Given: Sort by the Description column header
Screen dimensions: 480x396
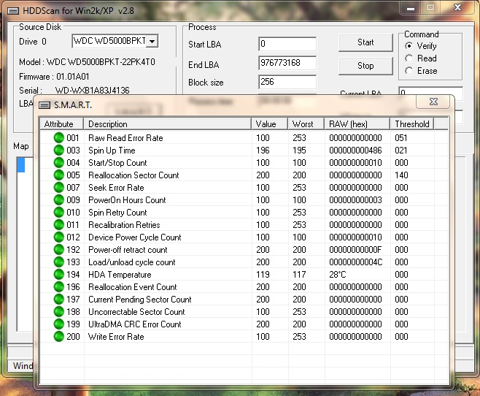Looking at the screenshot, I should click(167, 123).
